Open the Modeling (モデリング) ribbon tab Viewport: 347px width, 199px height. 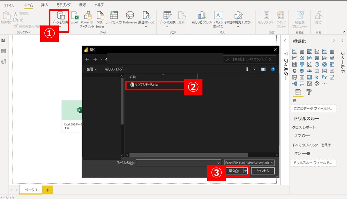[x=64, y=5]
